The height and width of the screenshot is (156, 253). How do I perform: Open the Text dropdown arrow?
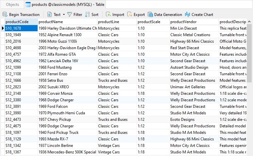(64, 15)
